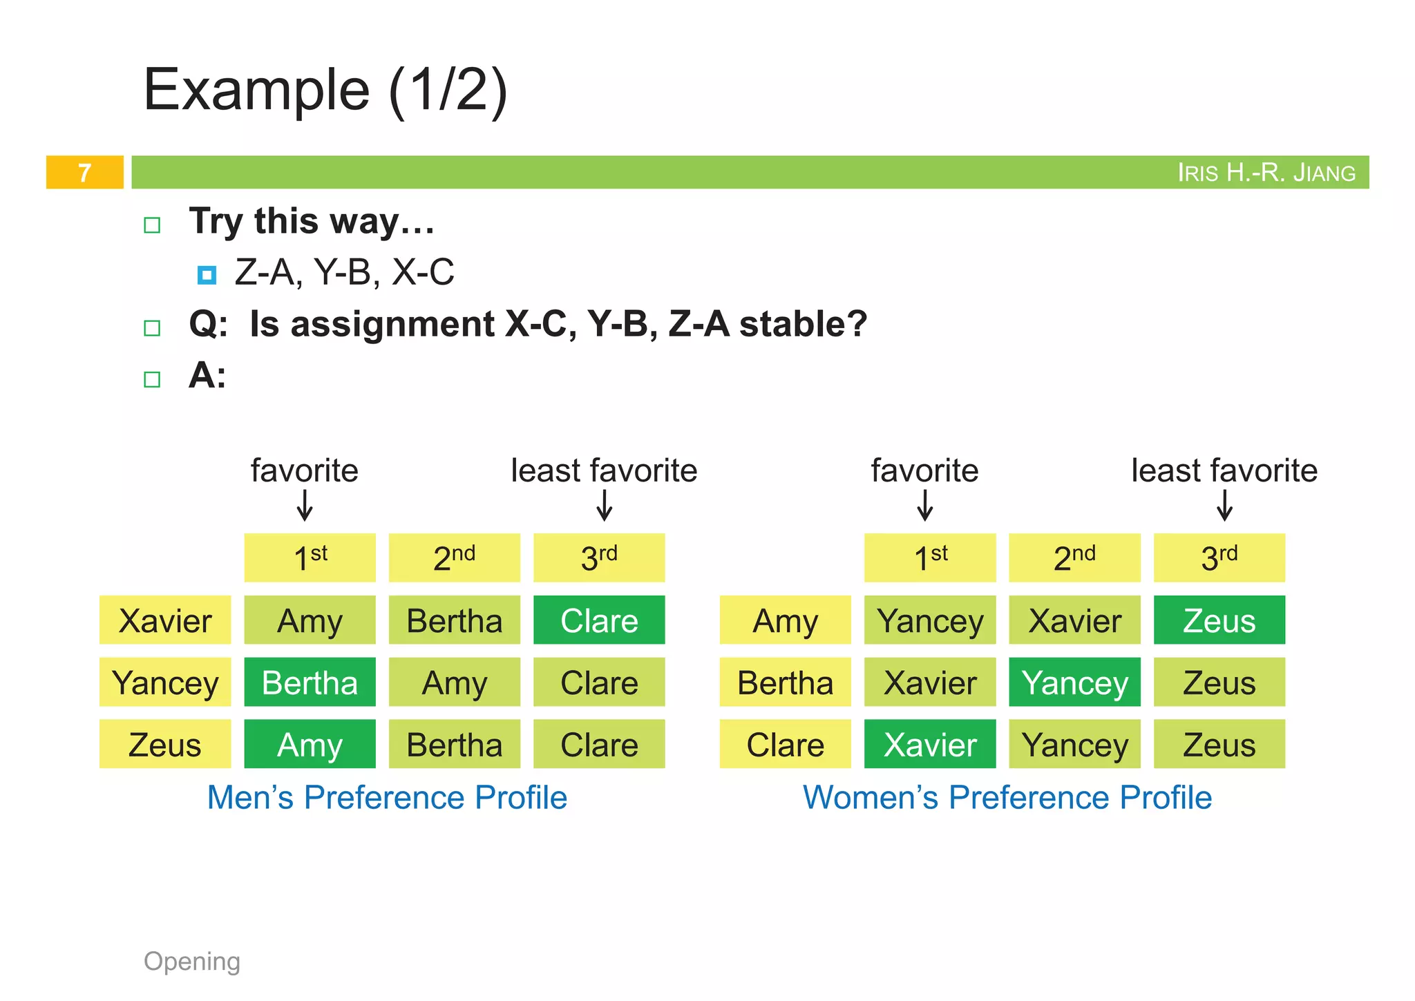This screenshot has height=1001, width=1415.
Task: Click the arrow under men's "favorite" label
Action: coord(305,505)
